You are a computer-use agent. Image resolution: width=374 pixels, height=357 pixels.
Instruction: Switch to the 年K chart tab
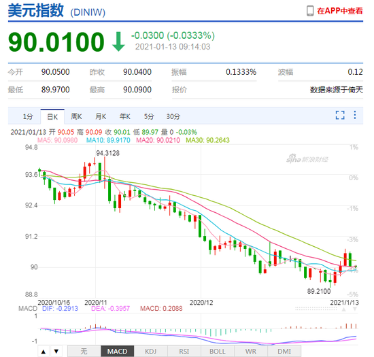tap(125, 116)
